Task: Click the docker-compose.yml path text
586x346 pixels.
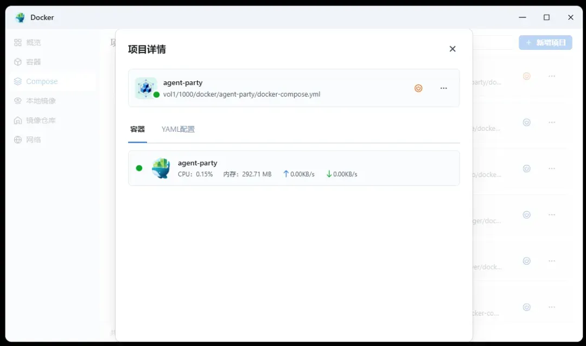Action: [241, 94]
